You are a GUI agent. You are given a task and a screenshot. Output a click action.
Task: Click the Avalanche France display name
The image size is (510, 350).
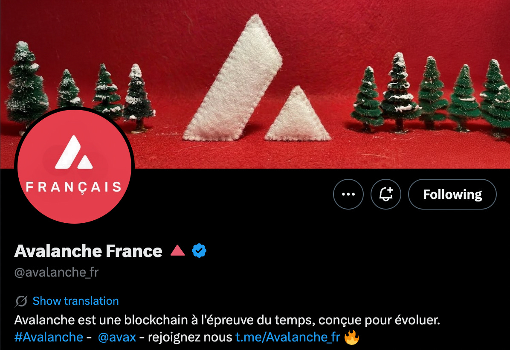click(x=88, y=251)
